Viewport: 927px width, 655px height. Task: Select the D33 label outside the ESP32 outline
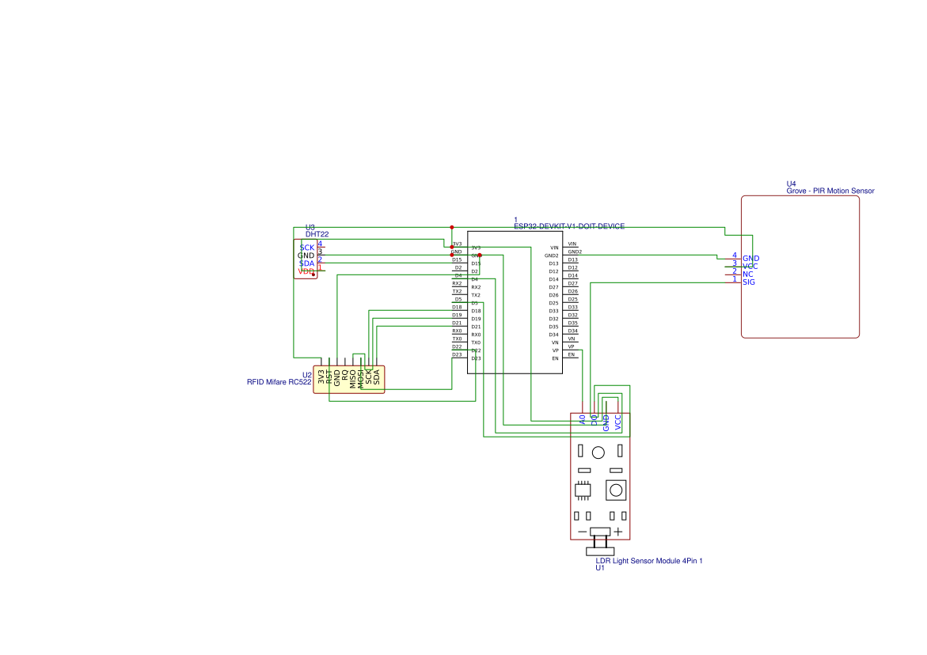(573, 307)
